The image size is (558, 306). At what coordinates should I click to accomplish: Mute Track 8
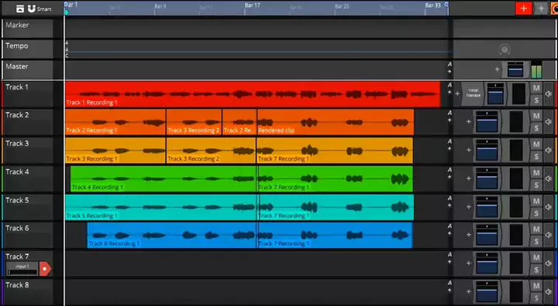point(536,286)
